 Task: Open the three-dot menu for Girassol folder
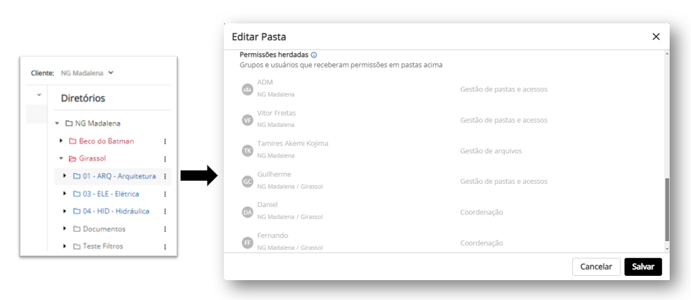pos(165,159)
